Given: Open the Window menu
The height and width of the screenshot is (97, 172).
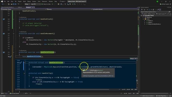Looking at the screenshot, I should [x=51, y=1].
